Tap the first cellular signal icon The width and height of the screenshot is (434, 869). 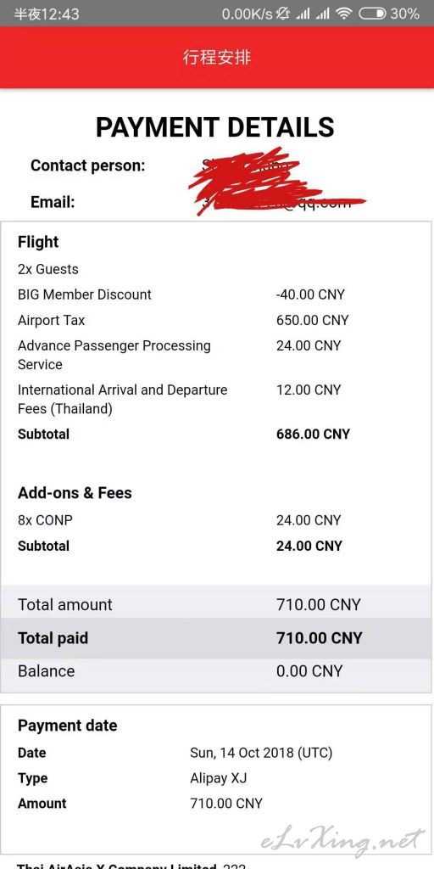click(x=303, y=14)
